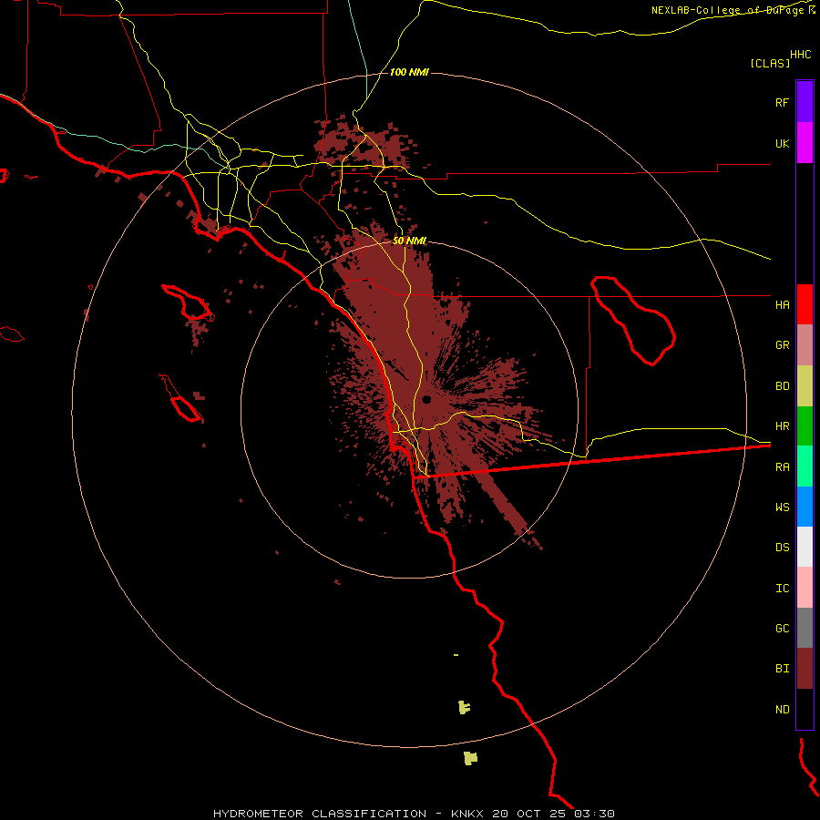The height and width of the screenshot is (820, 820).
Task: Click the San Clemente Island outline
Action: [x=181, y=398]
